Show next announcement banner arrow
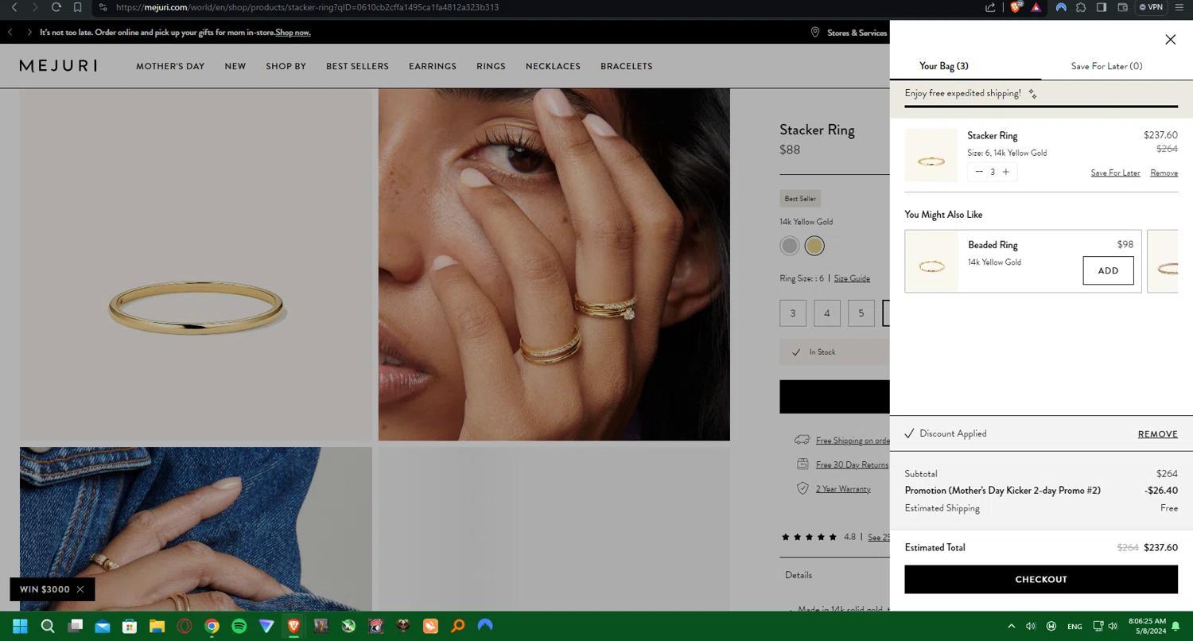This screenshot has width=1193, height=641. coord(29,33)
